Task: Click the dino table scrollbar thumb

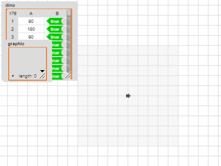Action: click(x=69, y=12)
